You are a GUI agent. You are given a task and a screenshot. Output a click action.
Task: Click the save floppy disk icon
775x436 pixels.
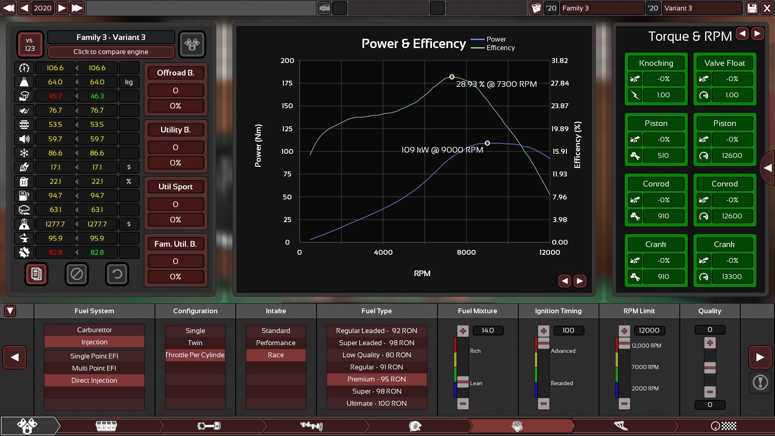coord(752,8)
